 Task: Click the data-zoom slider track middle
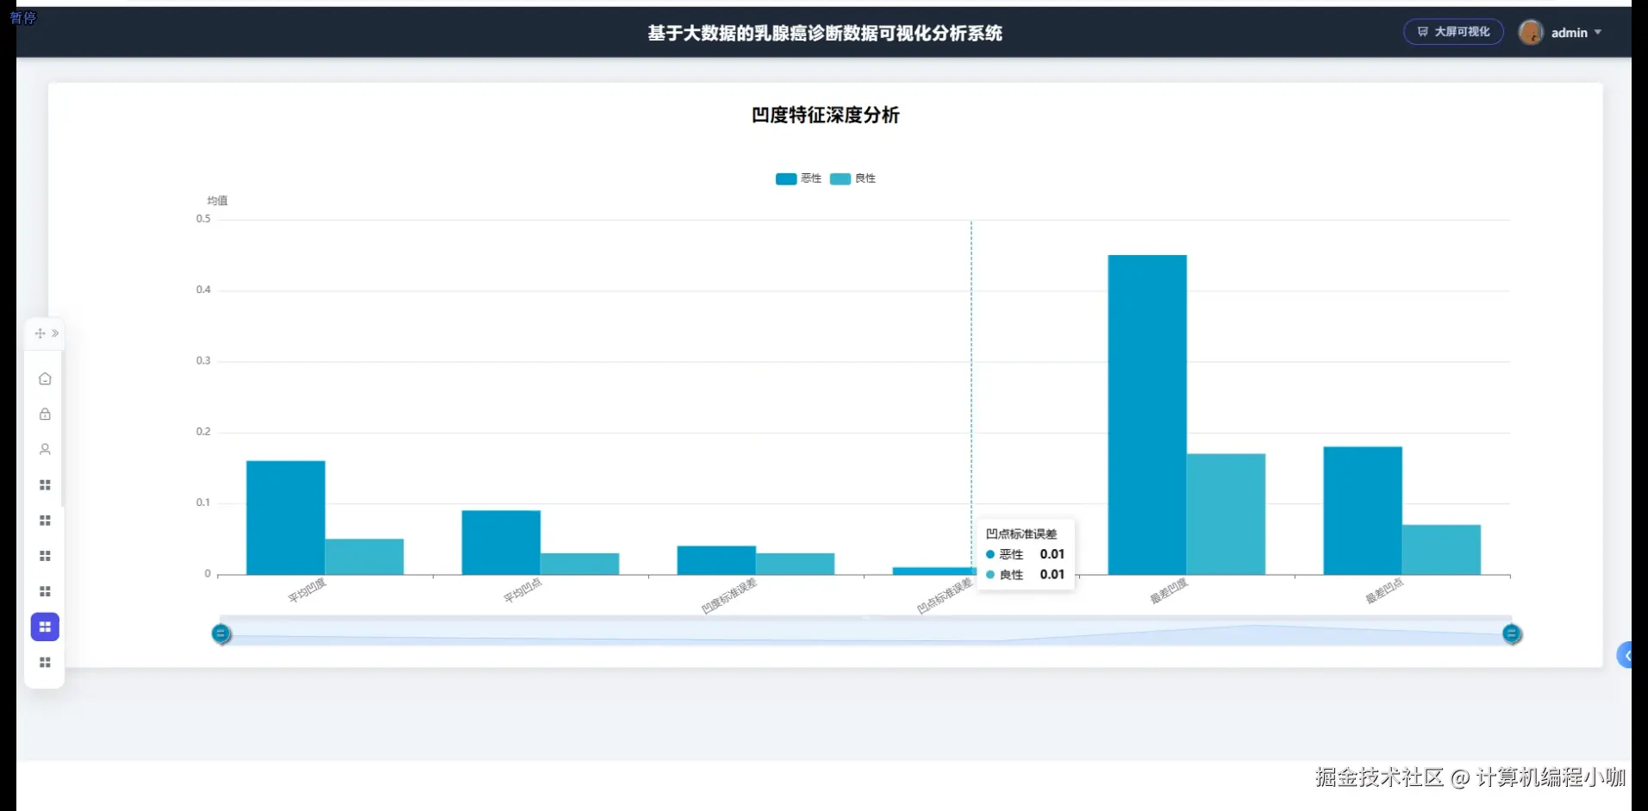[865, 632]
